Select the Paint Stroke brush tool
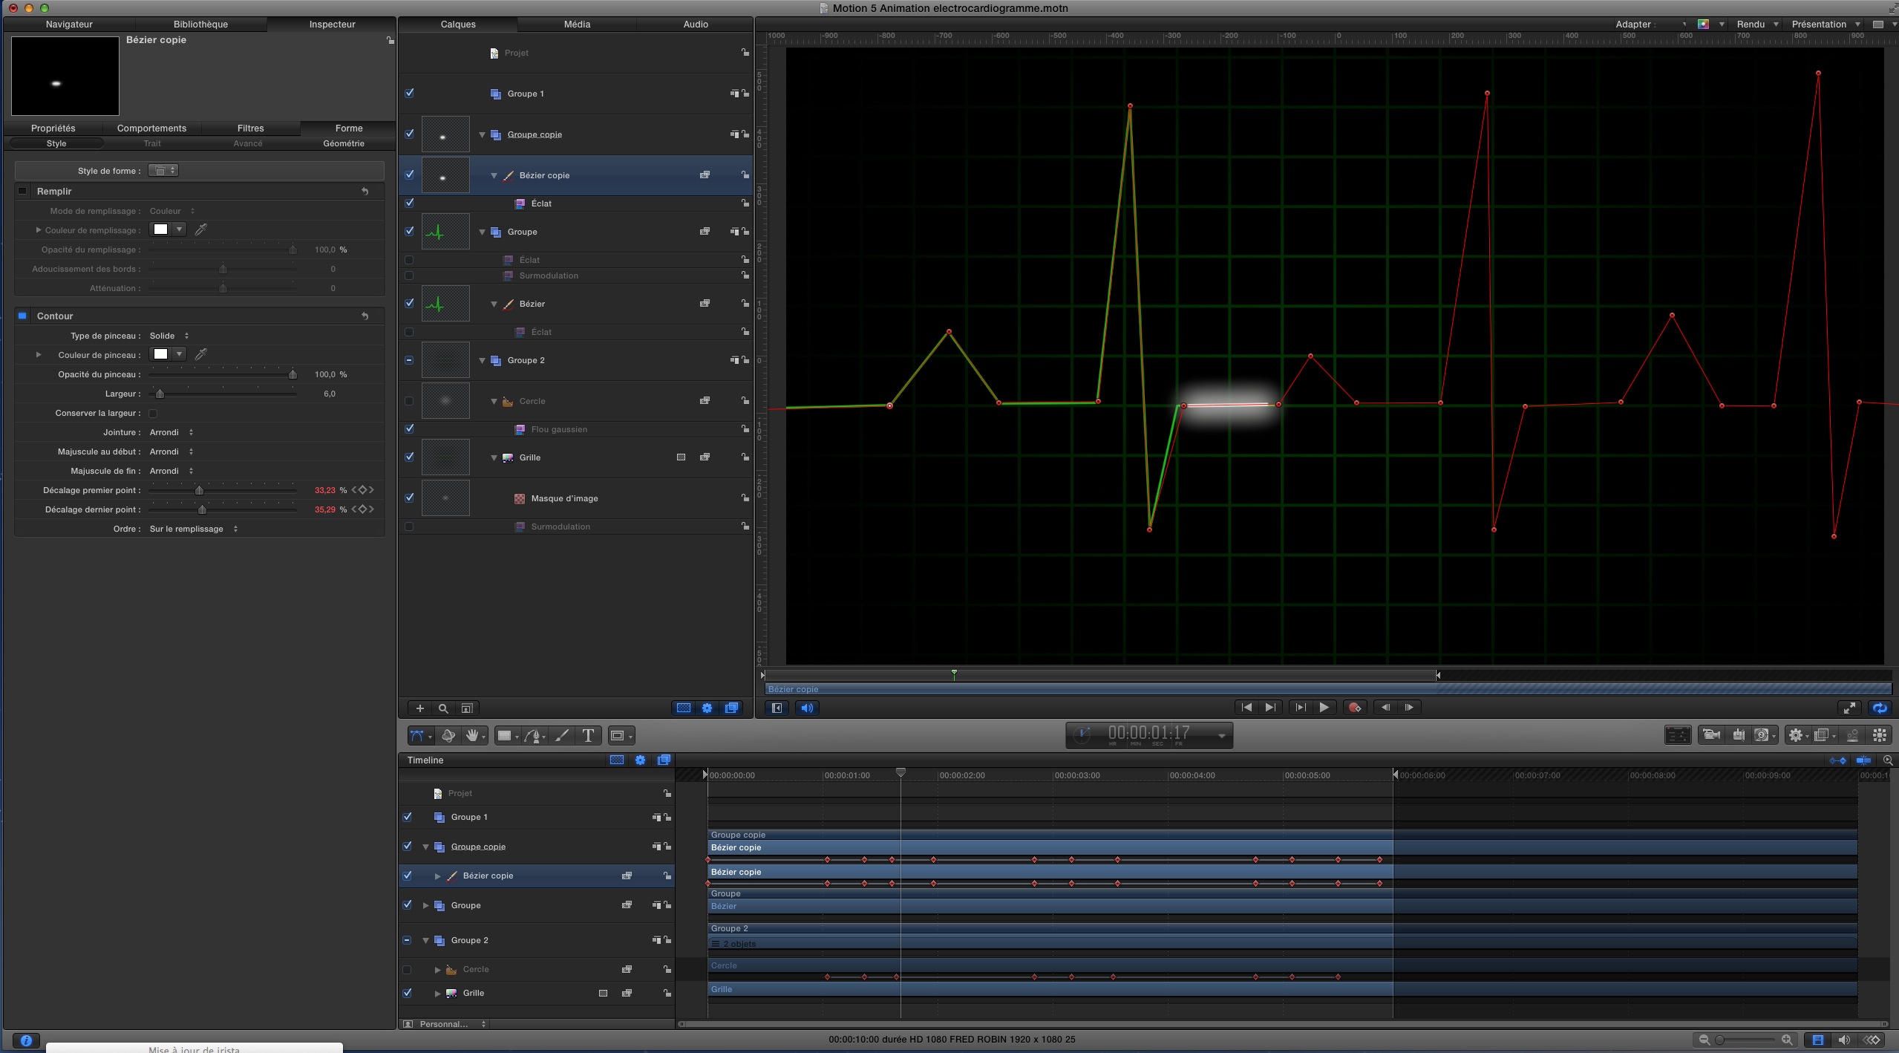Image resolution: width=1899 pixels, height=1053 pixels. coord(561,735)
